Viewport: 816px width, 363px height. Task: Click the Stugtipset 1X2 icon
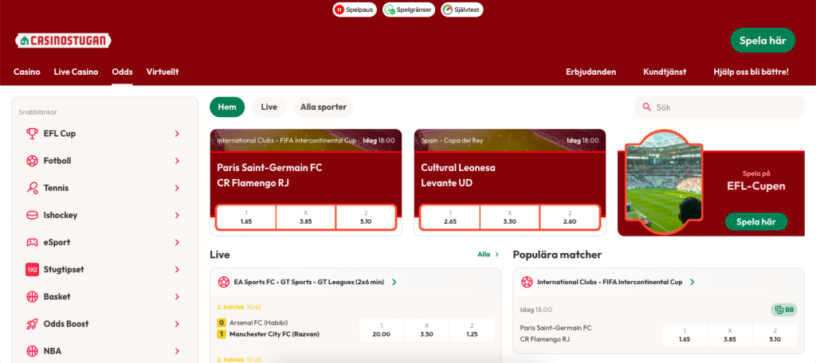pyautogui.click(x=32, y=269)
